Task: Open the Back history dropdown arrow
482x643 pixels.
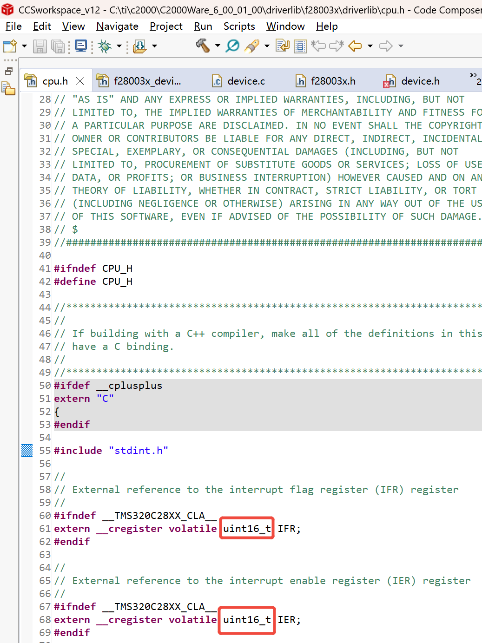Action: (370, 46)
